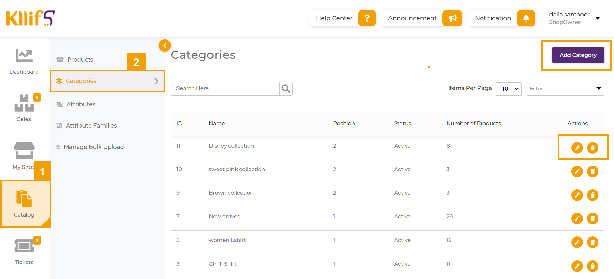The width and height of the screenshot is (614, 279).
Task: Go to Attribute Families menu item
Action: tap(91, 126)
